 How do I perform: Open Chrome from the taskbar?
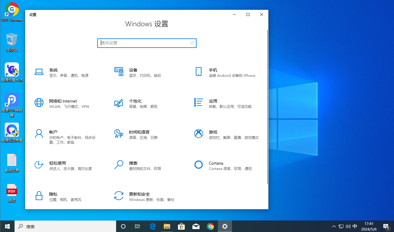click(x=210, y=226)
